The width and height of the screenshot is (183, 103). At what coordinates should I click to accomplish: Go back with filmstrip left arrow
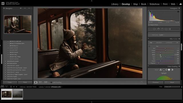click(14, 87)
